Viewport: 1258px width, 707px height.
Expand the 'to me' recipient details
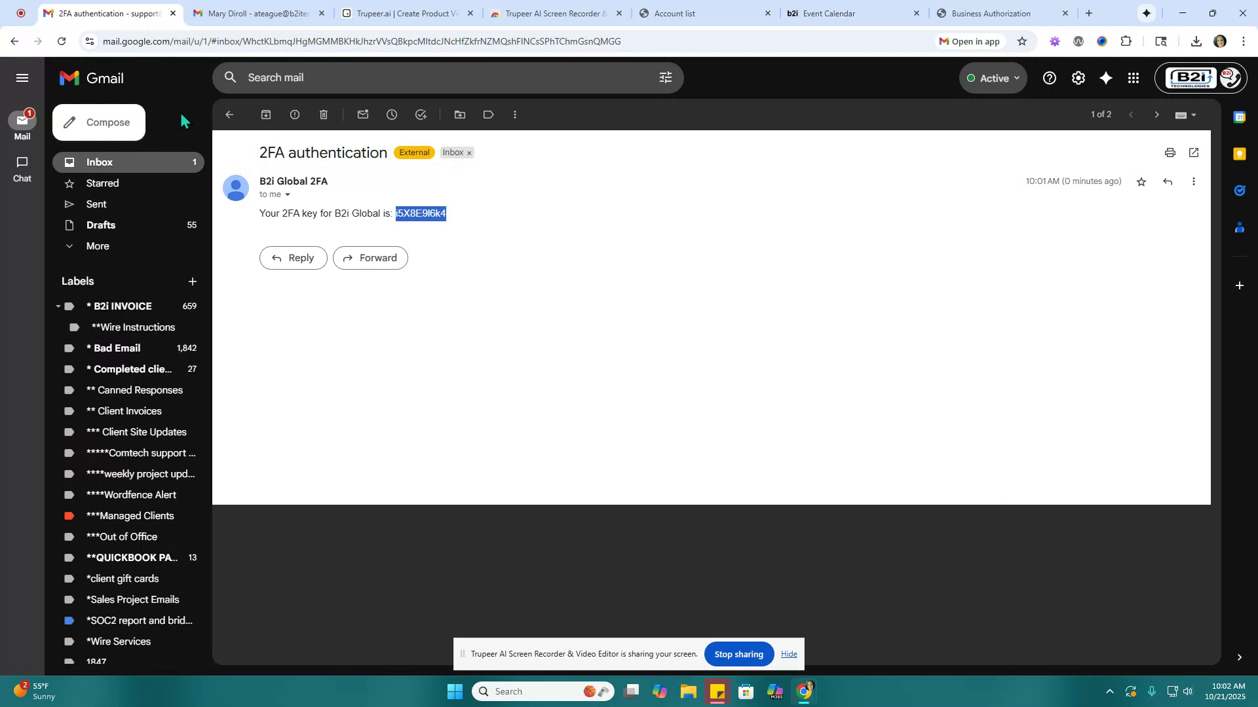tap(287, 194)
